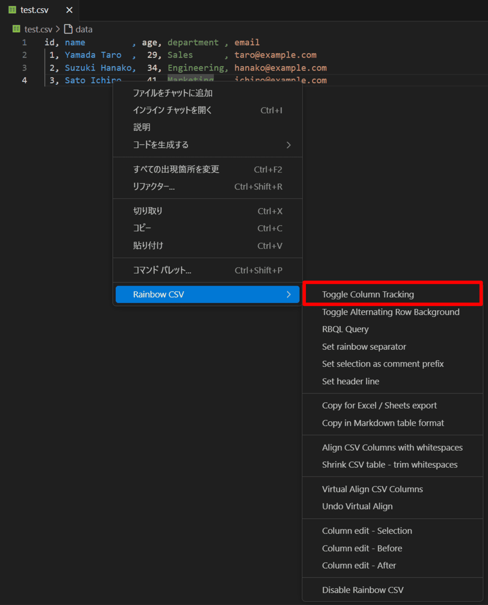Choose Set header line
Image resolution: width=488 pixels, height=605 pixels.
point(350,381)
